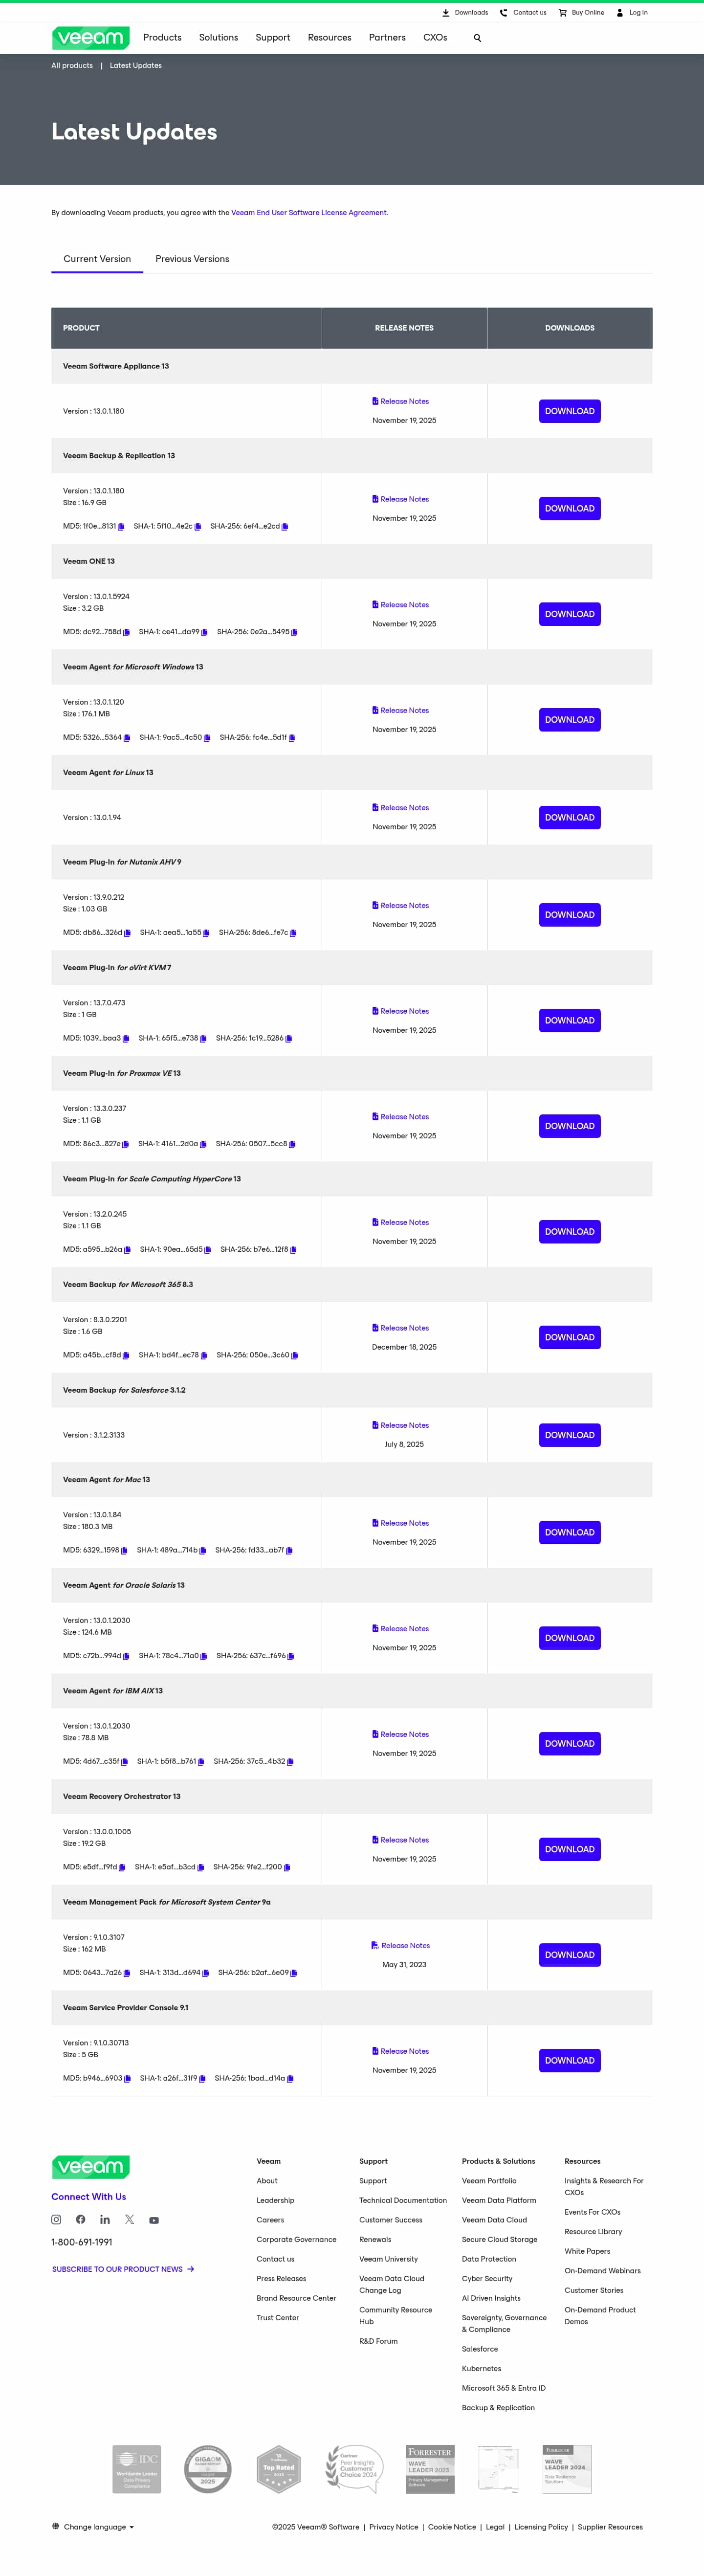The height and width of the screenshot is (2576, 704).
Task: Open the X (Twitter) icon in footer
Action: 129,2219
